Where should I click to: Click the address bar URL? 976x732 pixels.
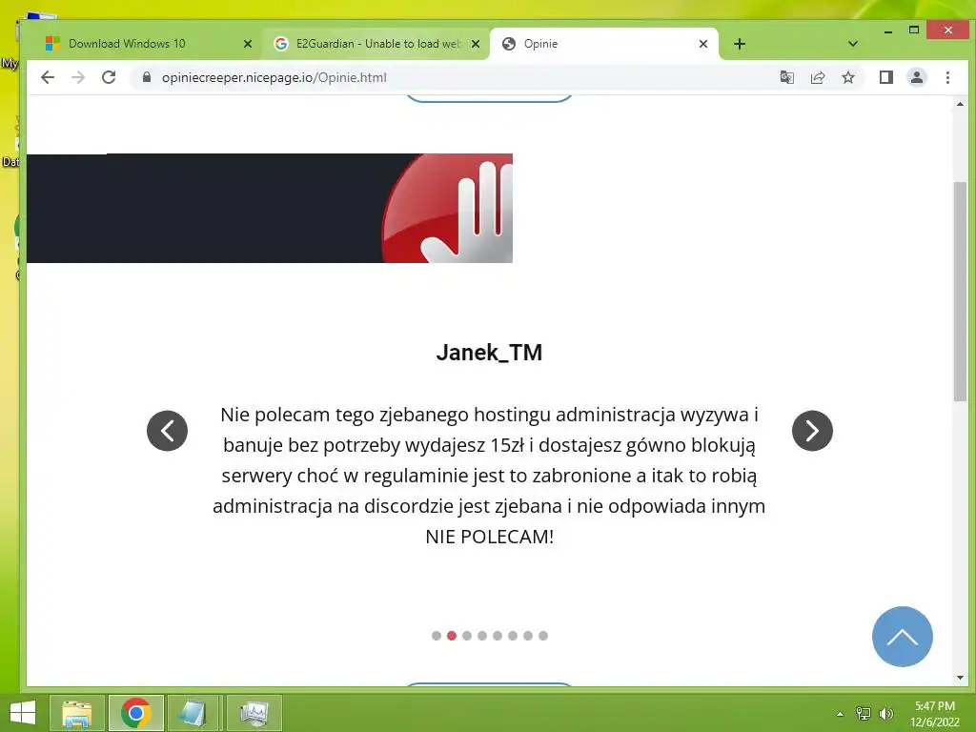click(274, 77)
